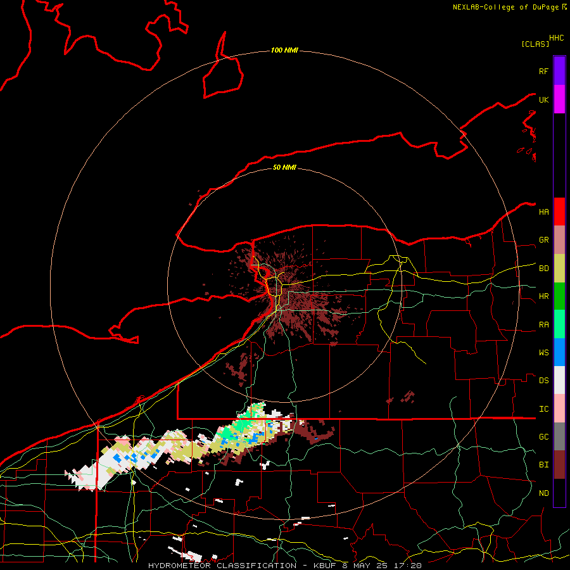570x570 pixels.
Task: Click the BI legend label
Action: 543,465
